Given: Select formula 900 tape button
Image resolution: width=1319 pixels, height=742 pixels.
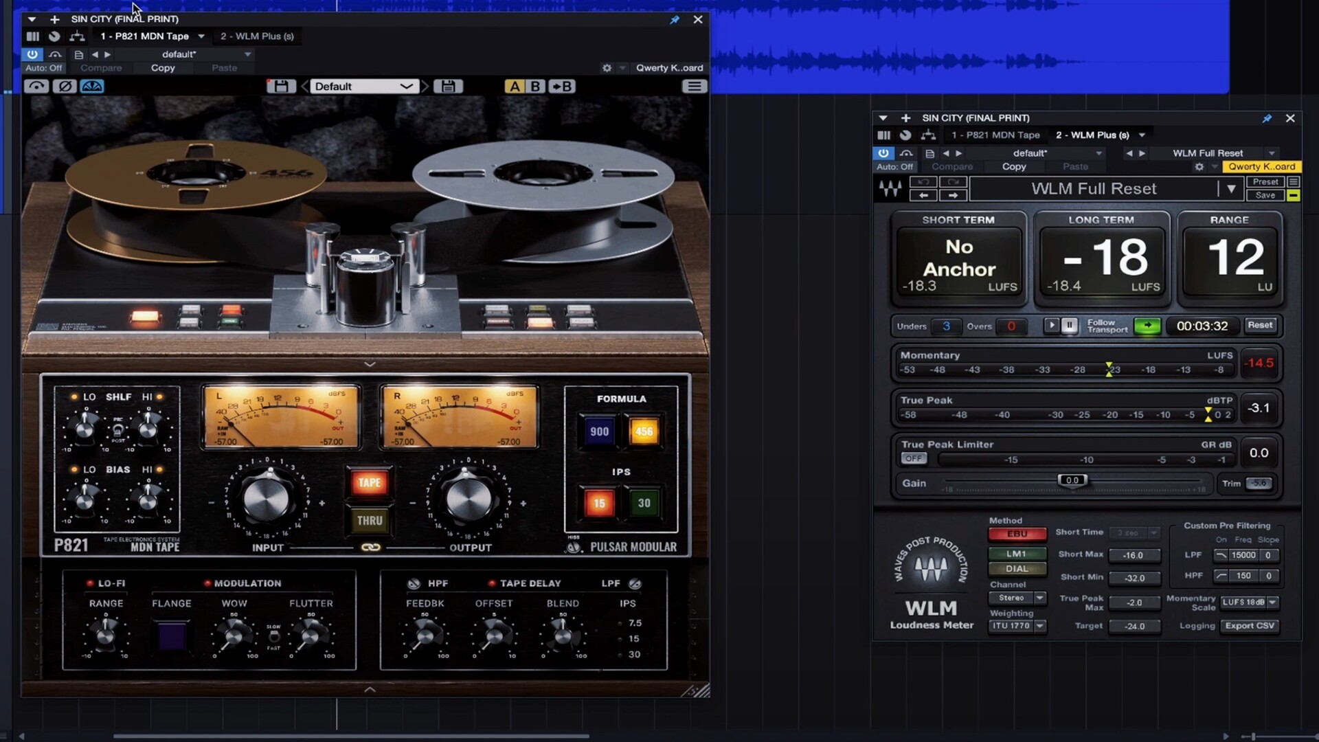Looking at the screenshot, I should pos(599,431).
